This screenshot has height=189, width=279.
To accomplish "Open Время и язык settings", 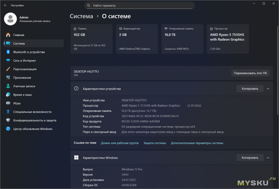I will 34,95.
